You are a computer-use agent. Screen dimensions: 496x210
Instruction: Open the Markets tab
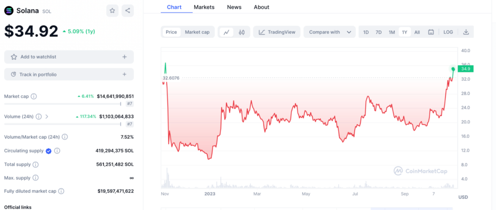pyautogui.click(x=204, y=7)
